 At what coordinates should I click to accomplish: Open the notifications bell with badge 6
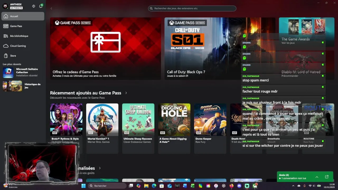click(x=41, y=6)
